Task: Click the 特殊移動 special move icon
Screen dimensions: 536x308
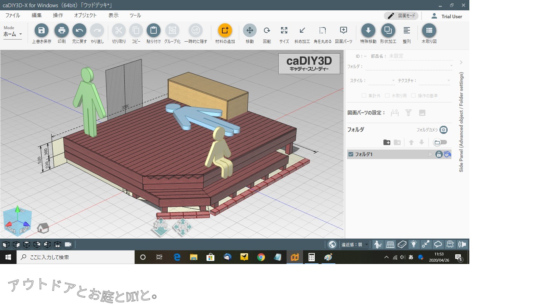Action: coord(368,31)
